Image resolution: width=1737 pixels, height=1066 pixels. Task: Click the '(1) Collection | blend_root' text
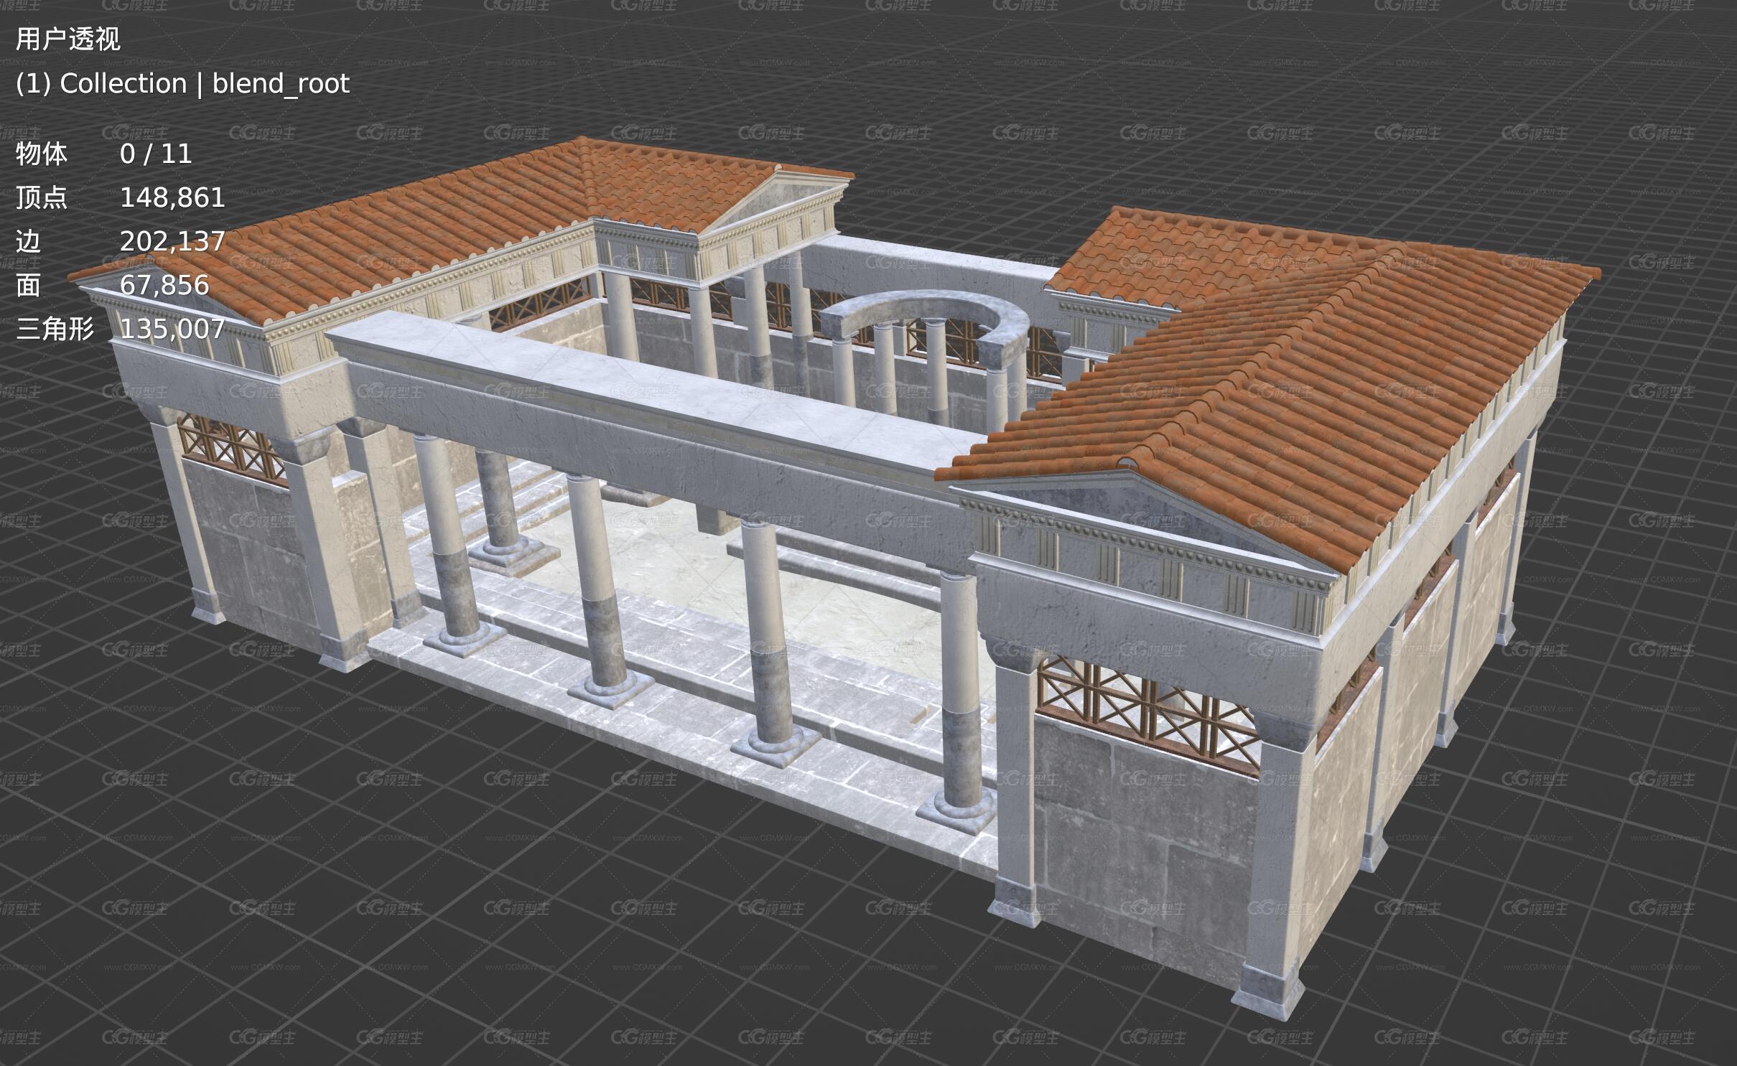click(182, 84)
